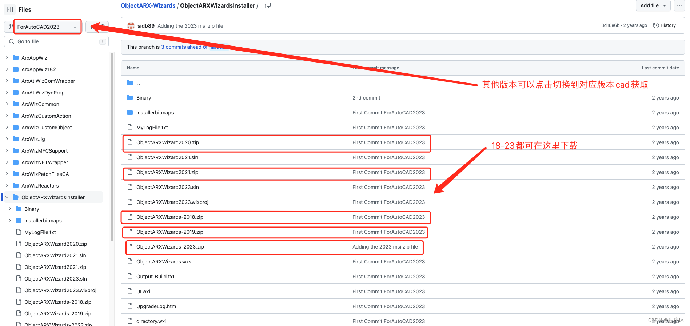Open ObjectARXWizard2021.sln in the sidebar tree

tap(55, 255)
